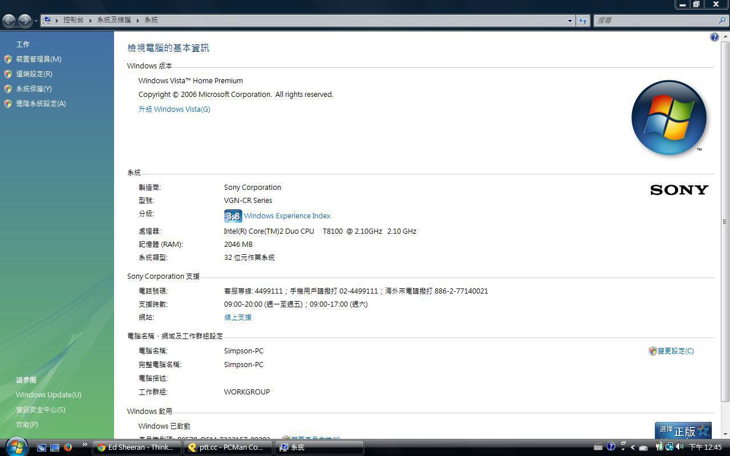Click the Back navigation arrow button
The width and height of the screenshot is (730, 456).
9,21
